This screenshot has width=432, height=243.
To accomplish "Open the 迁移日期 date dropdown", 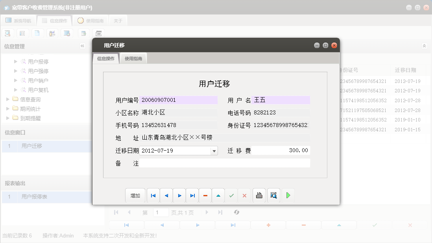I will pos(213,151).
